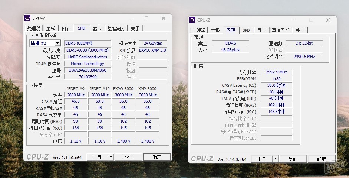Click EXPO-6000 column header
The width and height of the screenshot is (349, 178).
[123, 88]
